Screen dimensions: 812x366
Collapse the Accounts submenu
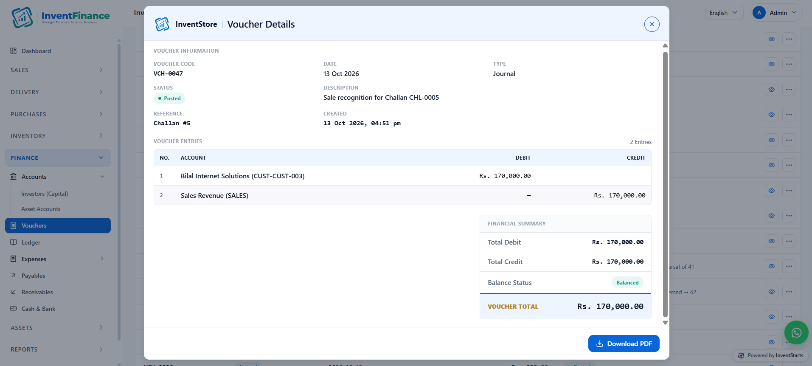coord(58,177)
